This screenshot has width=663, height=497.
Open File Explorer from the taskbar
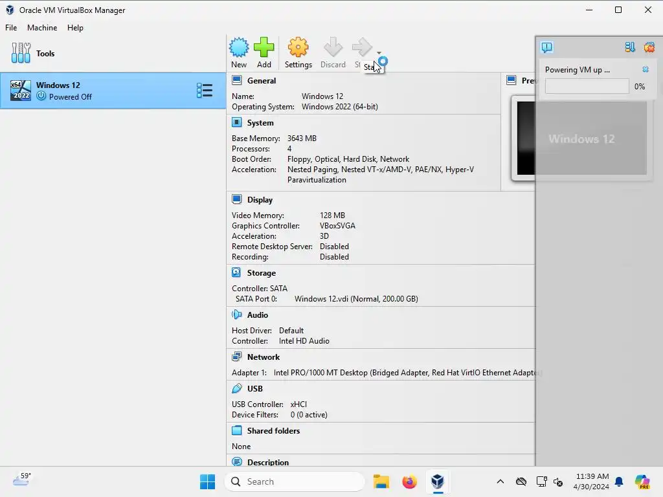coord(381,481)
